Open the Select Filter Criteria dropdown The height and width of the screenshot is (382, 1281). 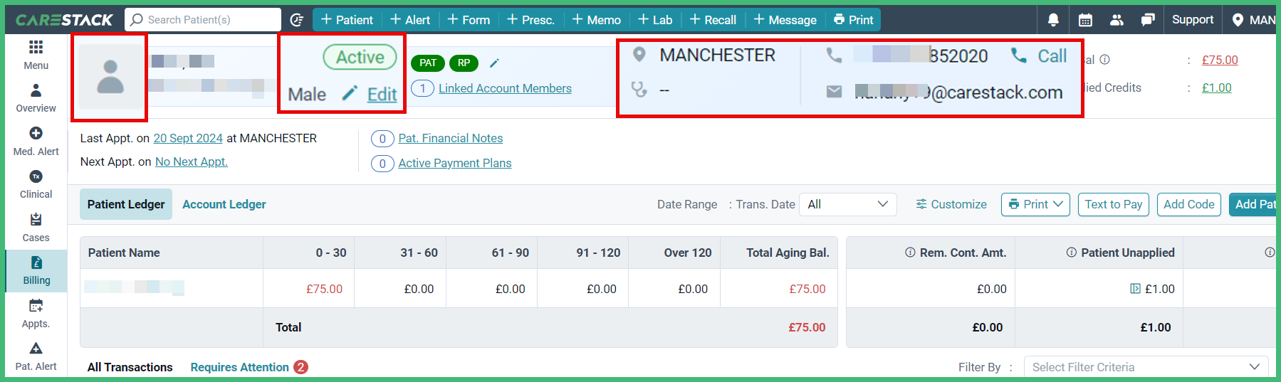[x=1146, y=367]
